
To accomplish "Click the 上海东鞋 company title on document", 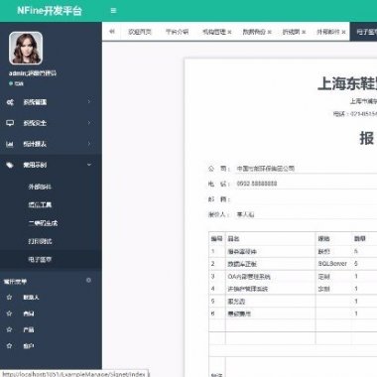I will 347,83.
